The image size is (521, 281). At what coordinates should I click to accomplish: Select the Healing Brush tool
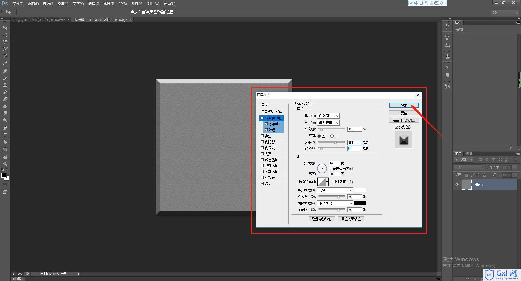point(5,71)
